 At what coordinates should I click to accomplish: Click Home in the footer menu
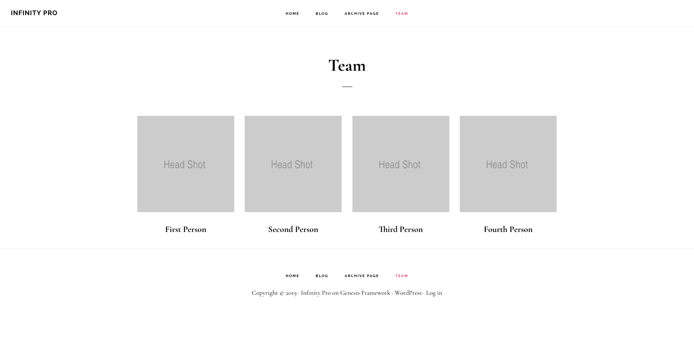(x=292, y=276)
